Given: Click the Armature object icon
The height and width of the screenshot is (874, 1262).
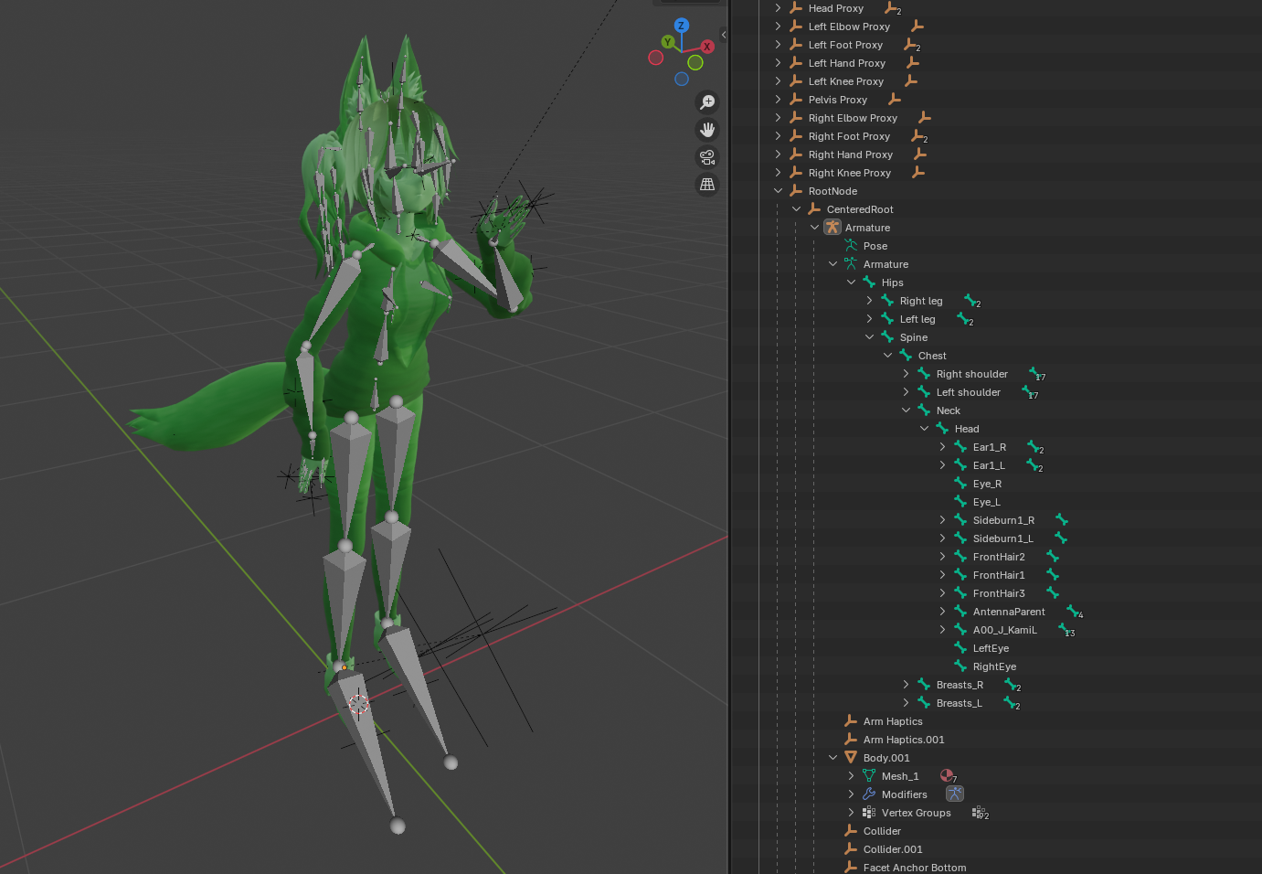Looking at the screenshot, I should point(832,228).
